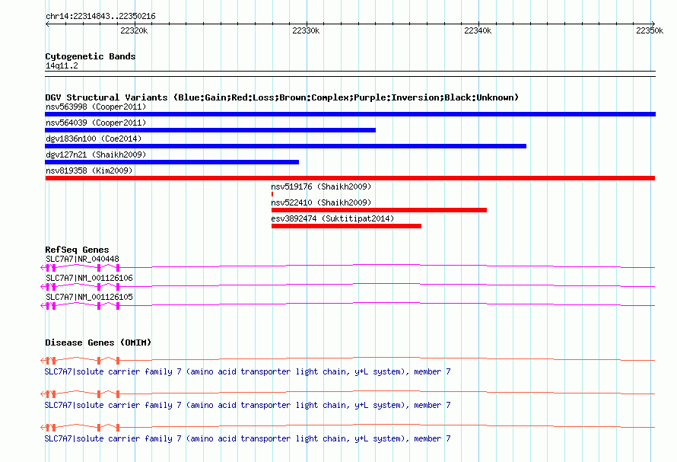The image size is (677, 462).
Task: Click the SLC7A7|NM_001126106 transcript label
Action: (89, 278)
